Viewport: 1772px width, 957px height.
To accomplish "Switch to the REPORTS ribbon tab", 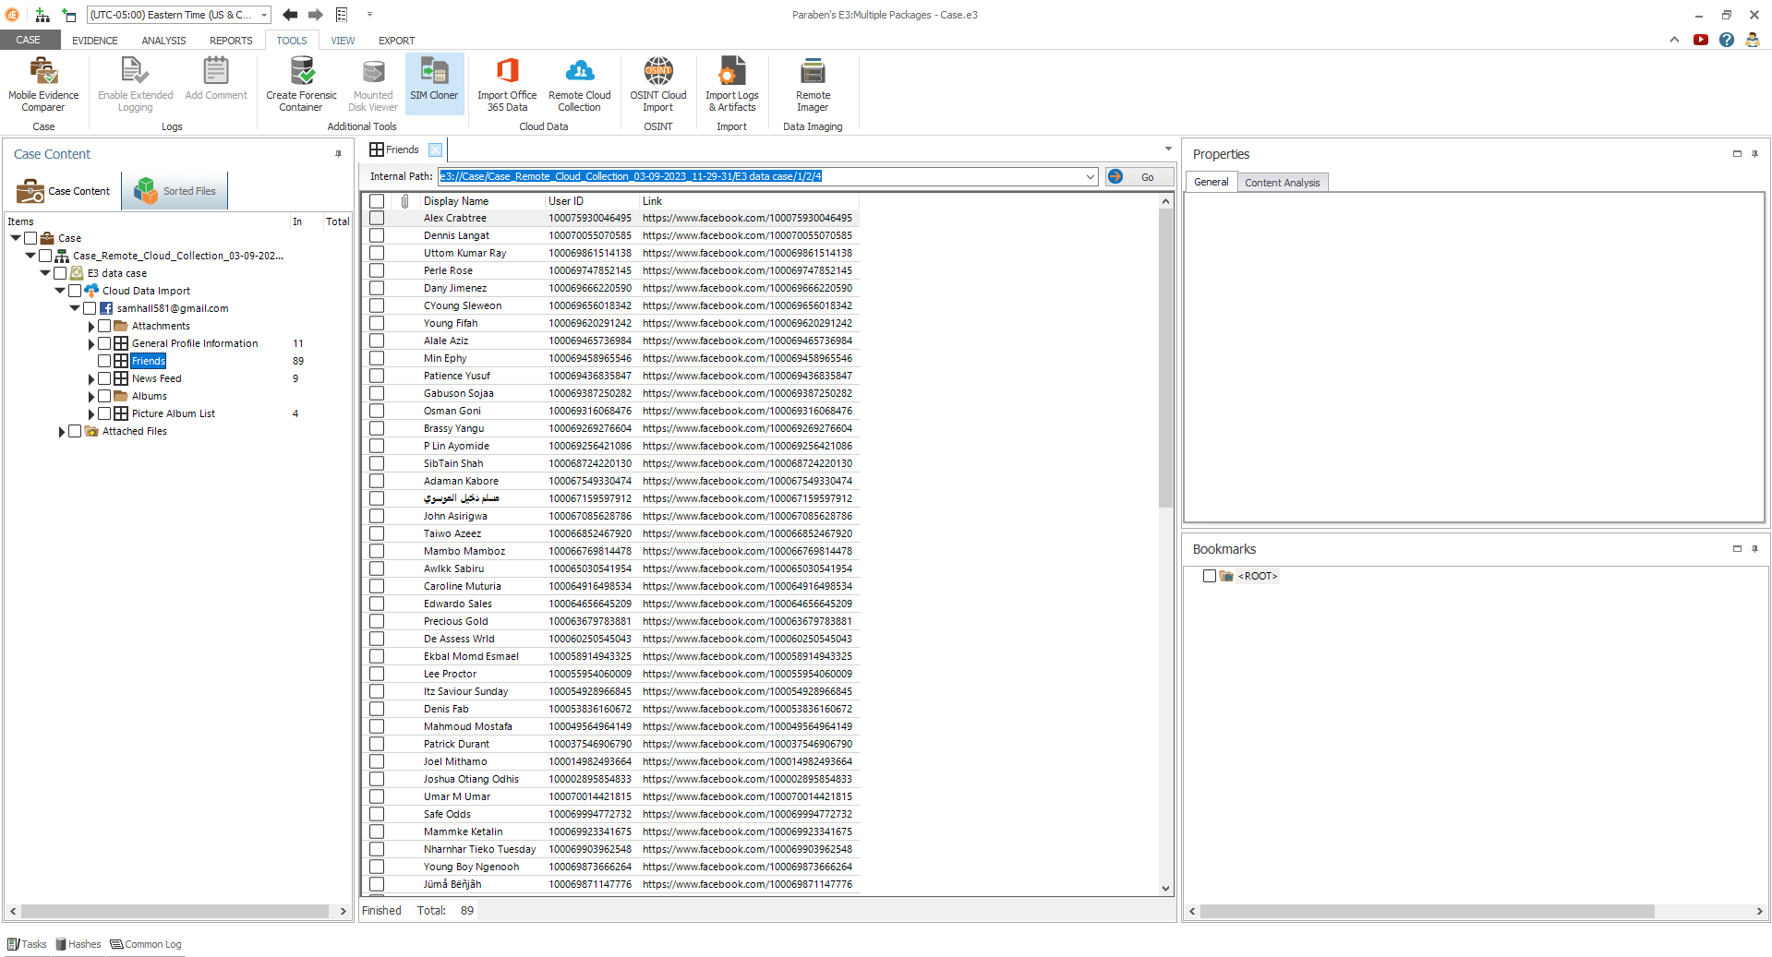I will (x=231, y=41).
